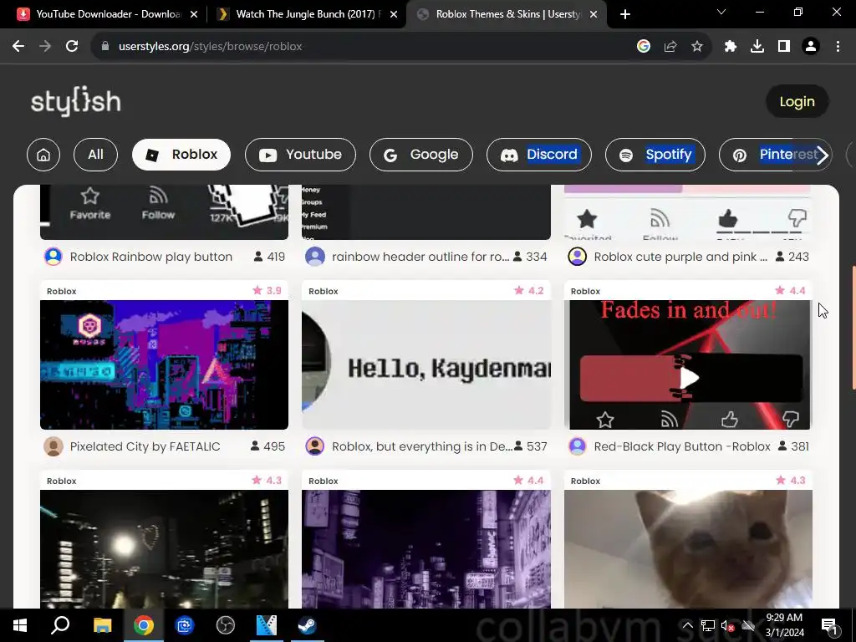This screenshot has width=856, height=642.
Task: Open Windows taskbar search
Action: pyautogui.click(x=60, y=625)
